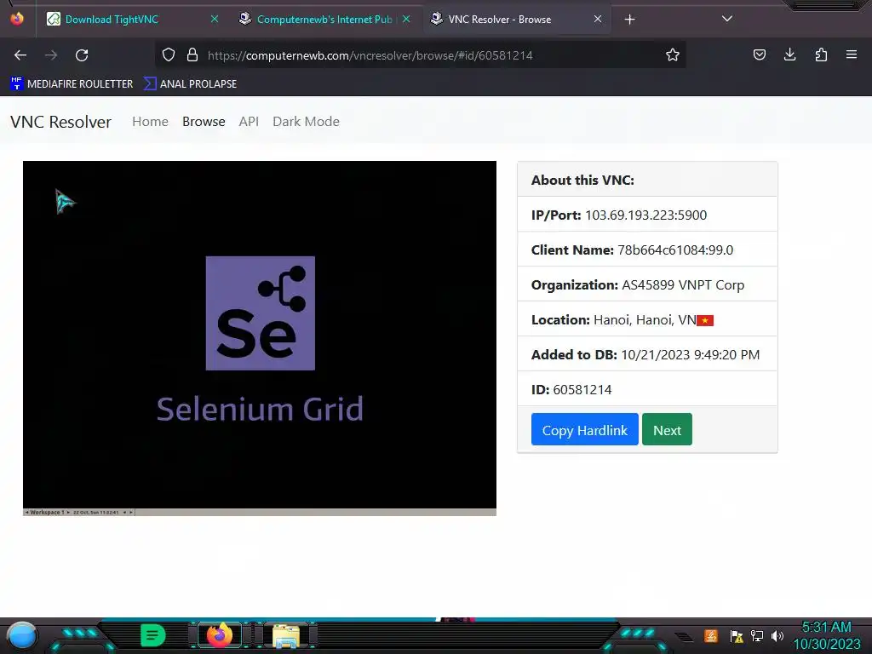View site security padlock info
This screenshot has width=872, height=654.
coord(192,54)
